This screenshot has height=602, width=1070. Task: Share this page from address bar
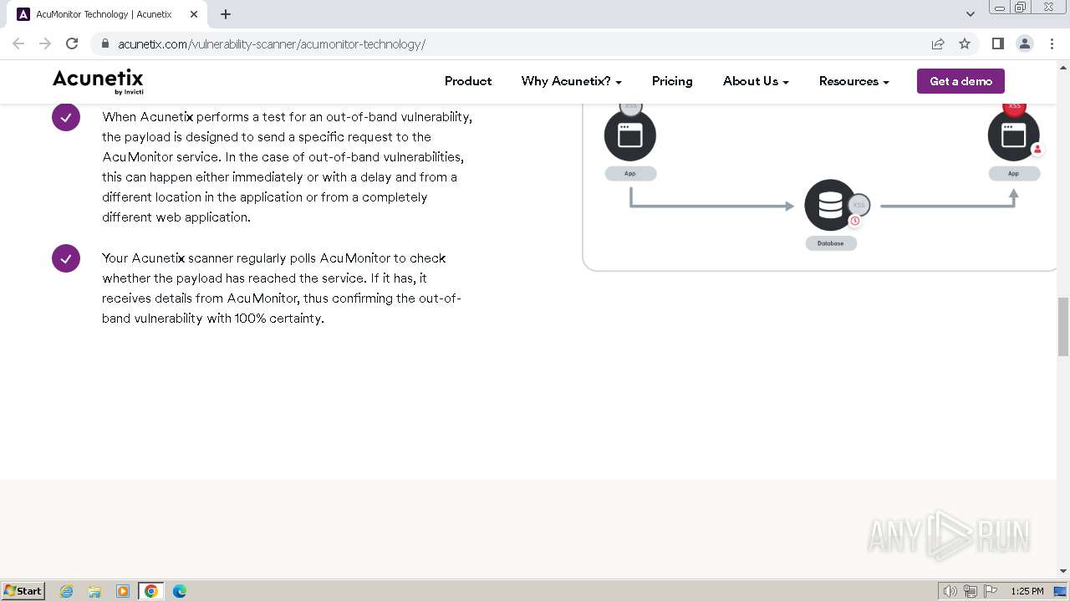point(938,43)
